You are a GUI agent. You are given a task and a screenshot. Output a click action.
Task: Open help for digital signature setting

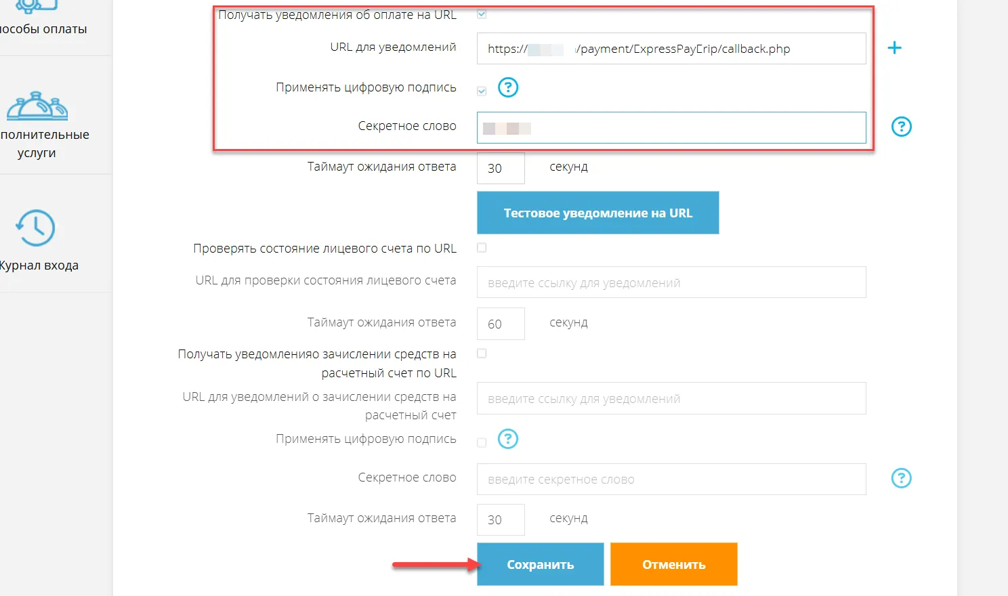[508, 87]
